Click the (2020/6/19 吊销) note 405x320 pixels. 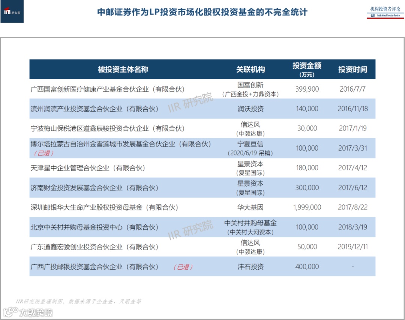pyautogui.click(x=250, y=153)
